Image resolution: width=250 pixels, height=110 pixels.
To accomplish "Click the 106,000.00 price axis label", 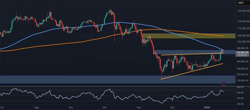I will pos(243,35).
